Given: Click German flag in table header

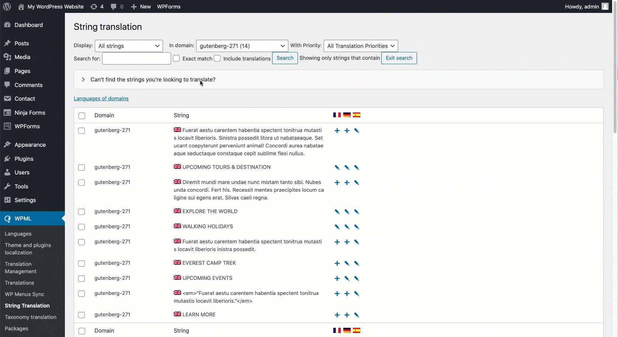Looking at the screenshot, I should (347, 115).
